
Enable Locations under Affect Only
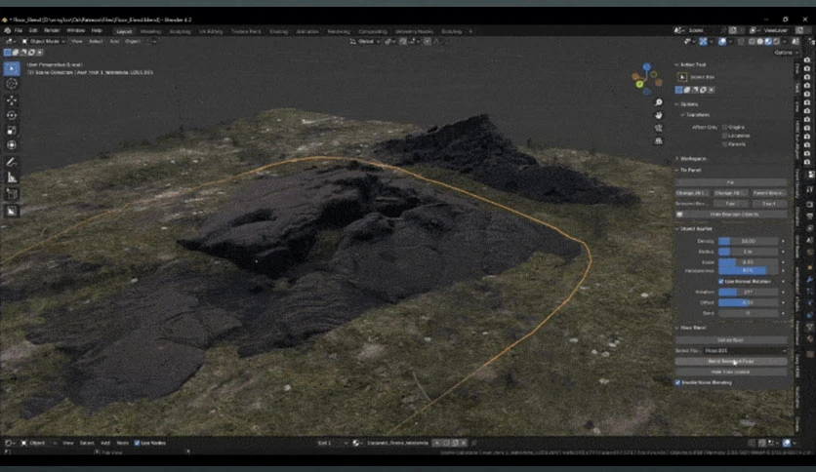[x=724, y=136]
